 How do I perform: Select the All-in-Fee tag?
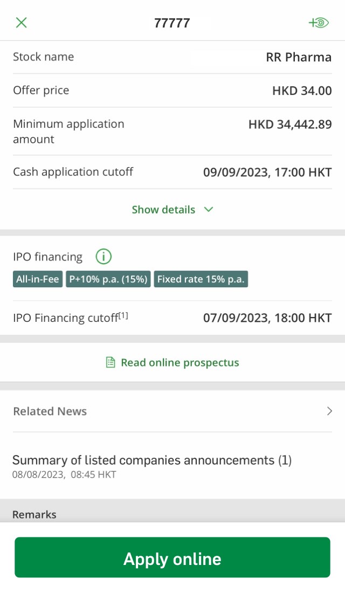click(37, 279)
